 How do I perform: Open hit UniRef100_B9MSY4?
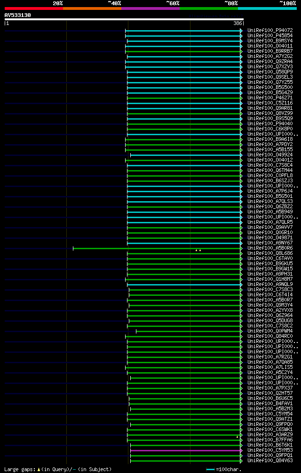270,41
